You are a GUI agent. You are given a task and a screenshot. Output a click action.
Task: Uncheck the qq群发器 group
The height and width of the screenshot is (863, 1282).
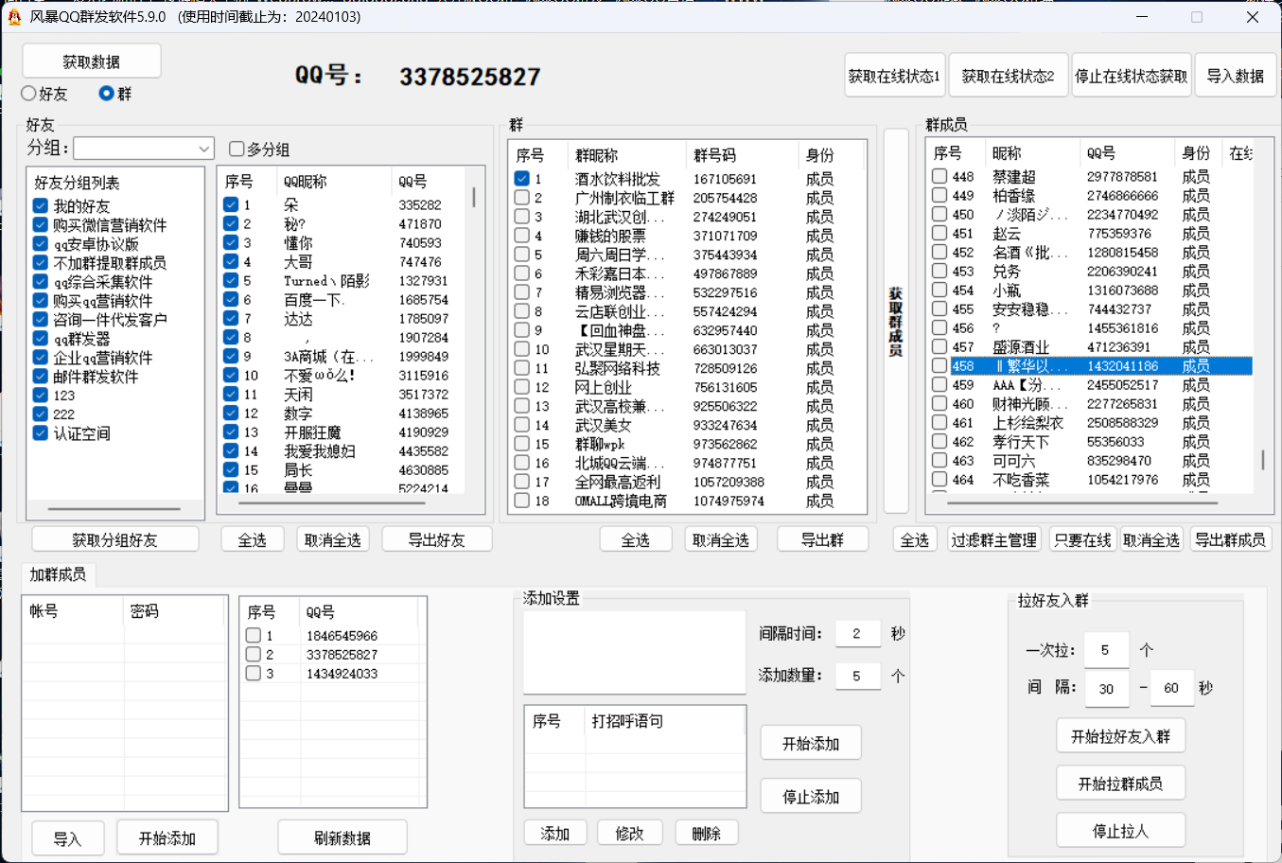tap(41, 338)
